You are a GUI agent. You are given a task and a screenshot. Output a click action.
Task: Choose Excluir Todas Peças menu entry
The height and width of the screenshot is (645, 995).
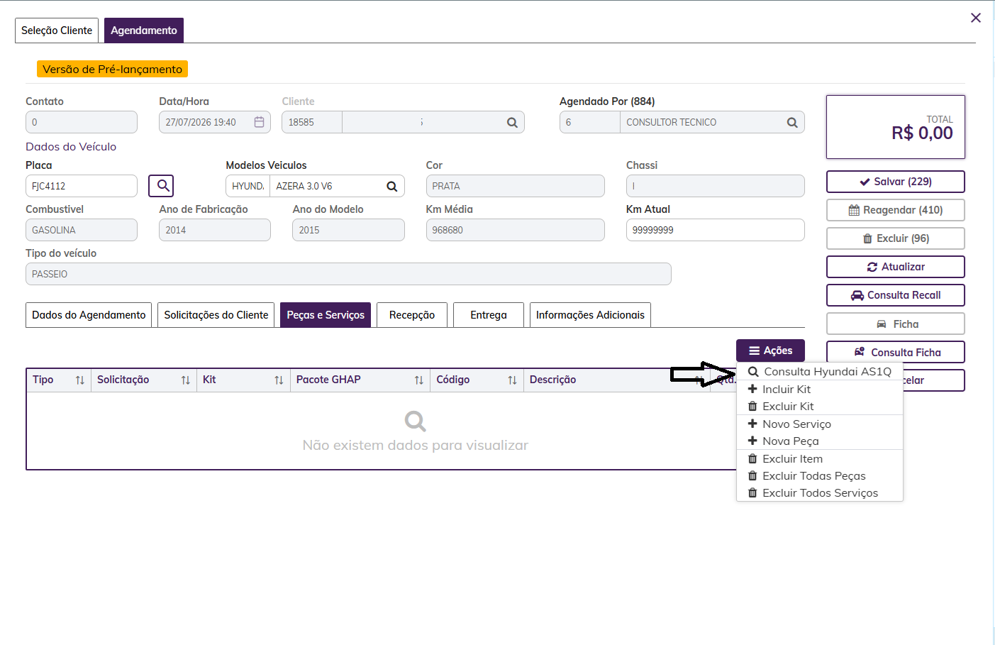point(820,475)
